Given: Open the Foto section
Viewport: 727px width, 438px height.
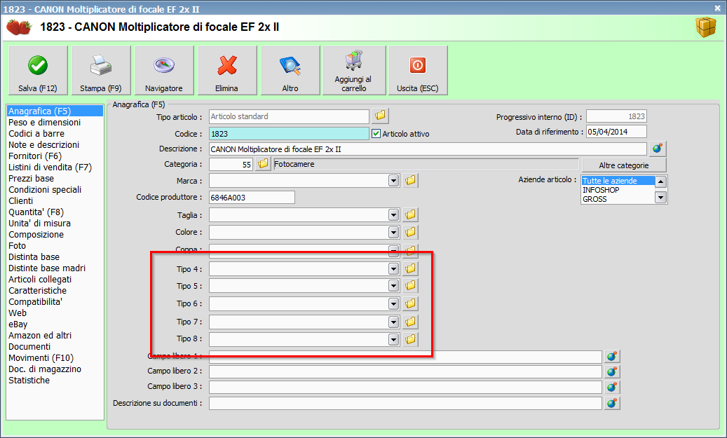Looking at the screenshot, I should coord(17,246).
